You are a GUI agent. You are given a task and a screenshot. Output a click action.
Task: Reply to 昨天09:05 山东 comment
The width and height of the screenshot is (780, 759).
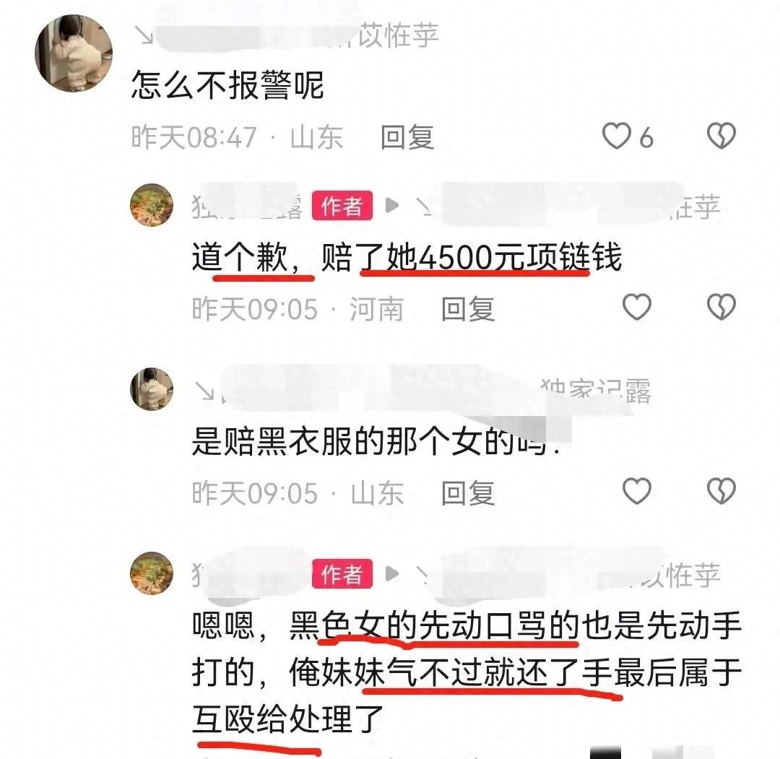468,493
